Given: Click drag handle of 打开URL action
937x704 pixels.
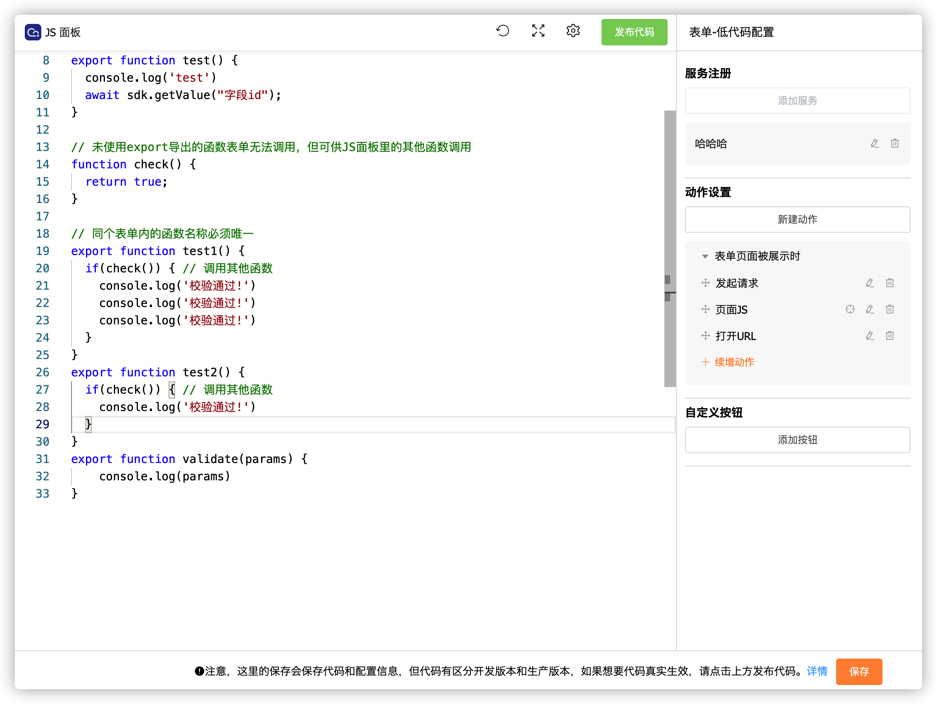Looking at the screenshot, I should coord(705,336).
